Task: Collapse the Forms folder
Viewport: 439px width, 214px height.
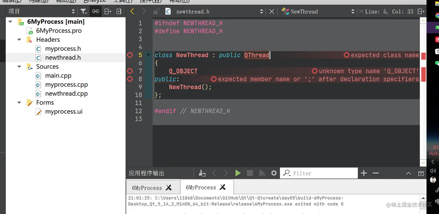Action: (x=19, y=103)
